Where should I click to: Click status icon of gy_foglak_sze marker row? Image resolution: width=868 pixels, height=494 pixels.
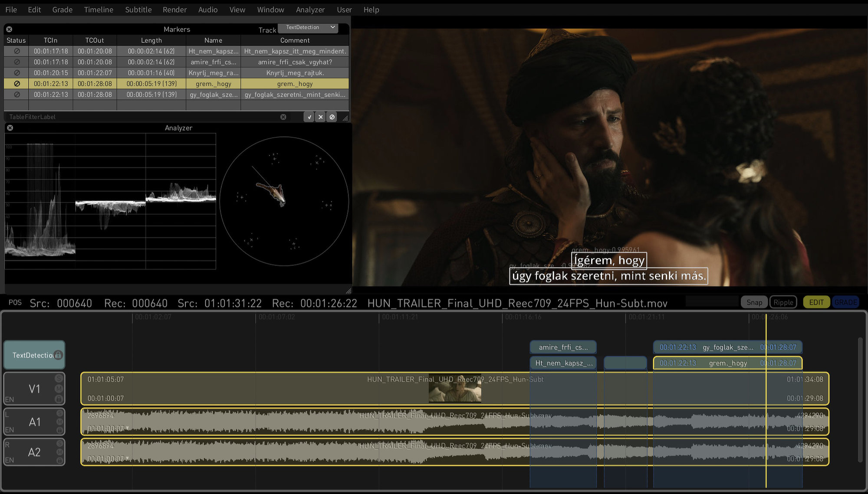click(16, 95)
